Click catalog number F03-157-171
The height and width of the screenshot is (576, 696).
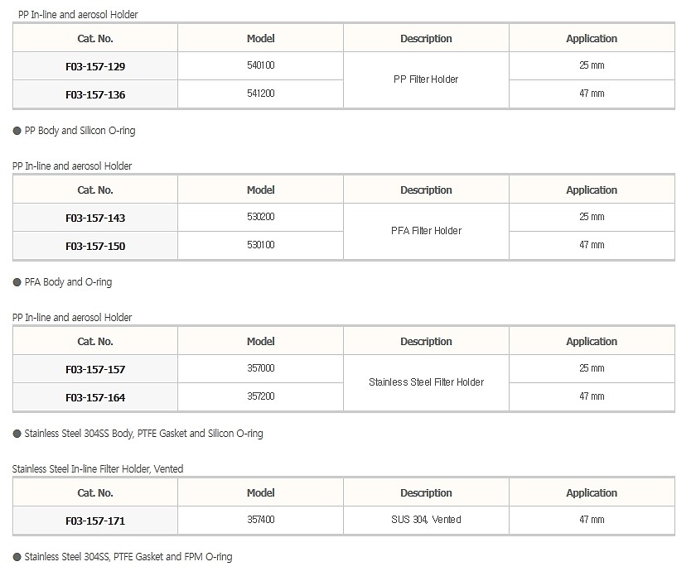click(x=95, y=521)
